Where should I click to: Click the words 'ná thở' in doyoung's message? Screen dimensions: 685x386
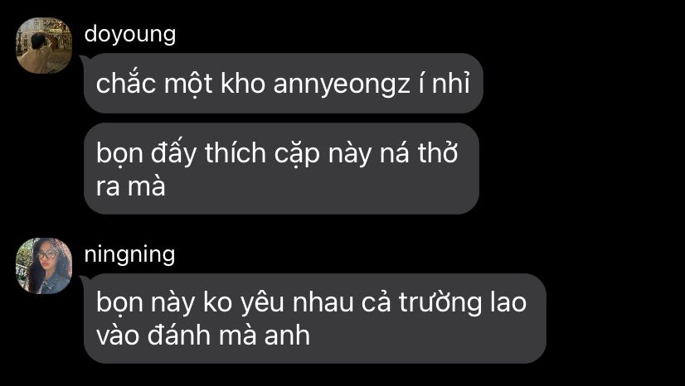coord(419,154)
